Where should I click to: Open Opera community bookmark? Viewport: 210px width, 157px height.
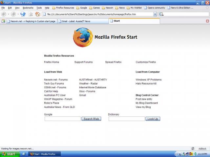(x=155, y=8)
